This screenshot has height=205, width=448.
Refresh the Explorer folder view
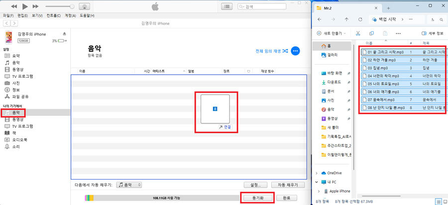click(360, 19)
